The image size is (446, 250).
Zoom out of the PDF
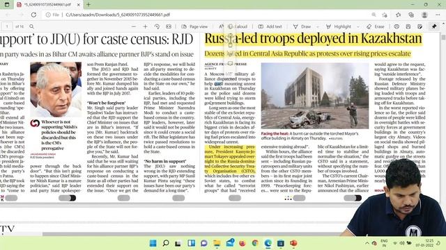pyautogui.click(x=134, y=26)
